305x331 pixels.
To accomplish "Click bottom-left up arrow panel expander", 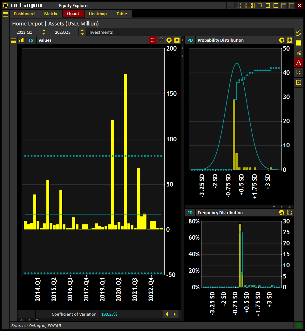I will point(21,320).
